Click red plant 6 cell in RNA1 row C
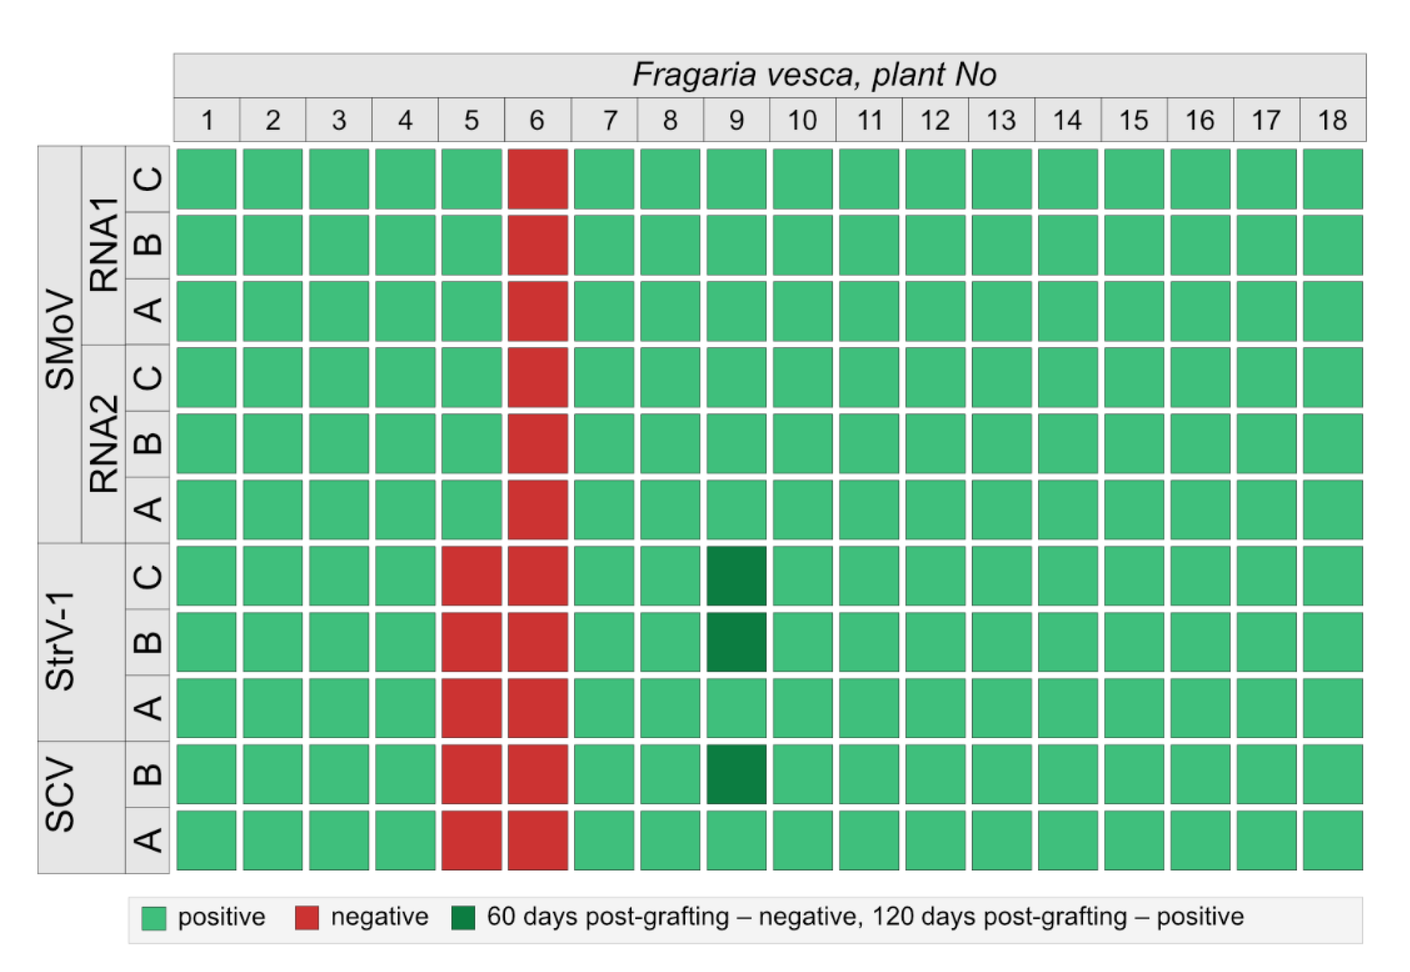This screenshot has width=1410, height=972. [537, 179]
